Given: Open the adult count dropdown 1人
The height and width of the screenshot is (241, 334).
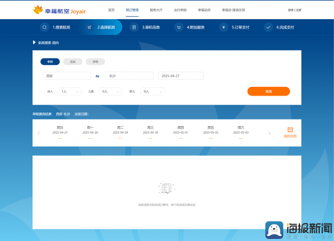Looking at the screenshot, I should coord(69,91).
